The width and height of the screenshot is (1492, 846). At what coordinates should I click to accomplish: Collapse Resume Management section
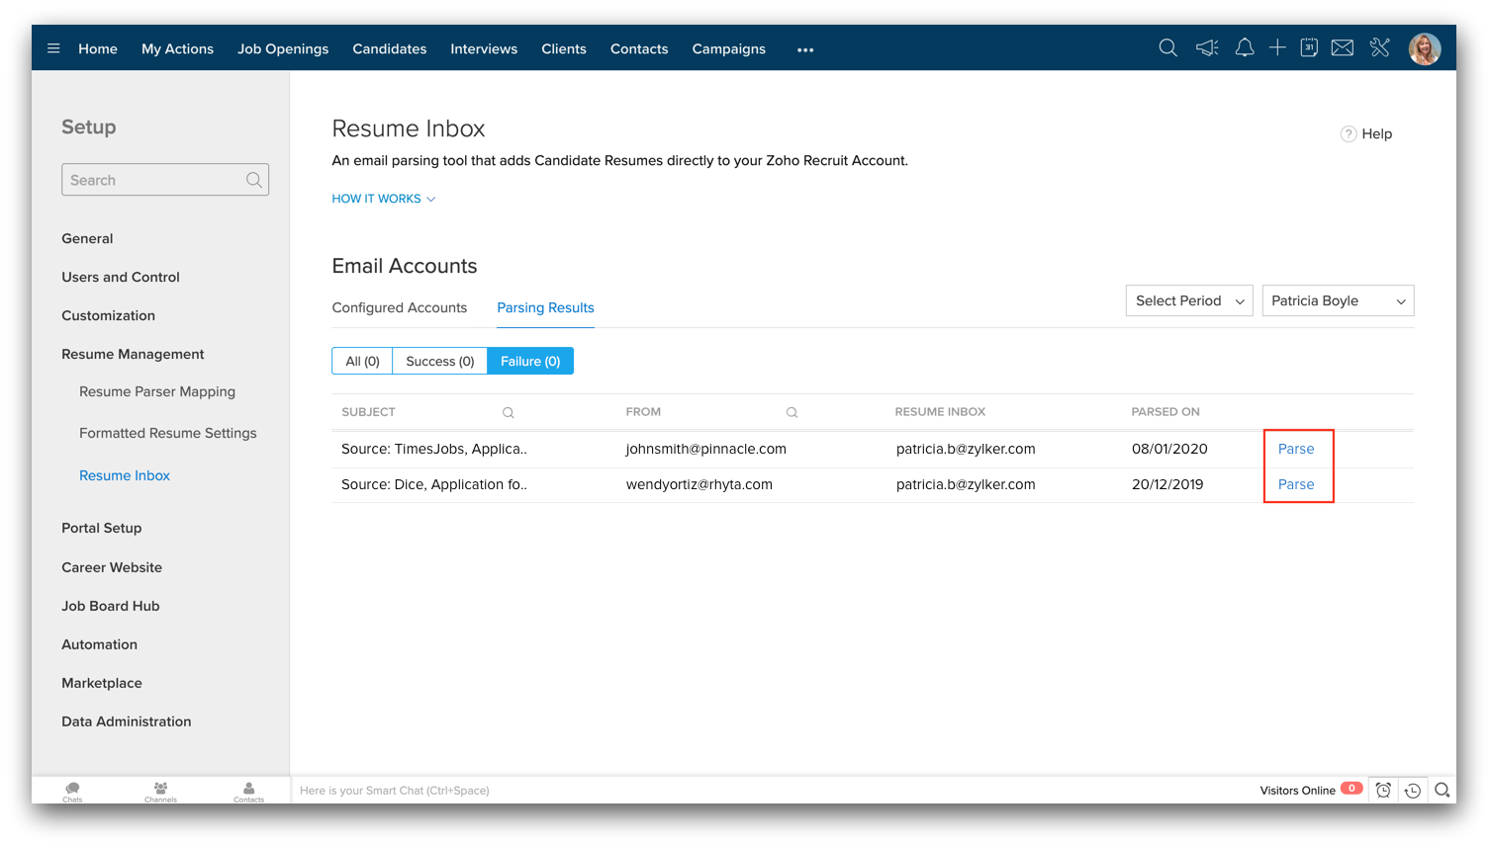tap(133, 354)
